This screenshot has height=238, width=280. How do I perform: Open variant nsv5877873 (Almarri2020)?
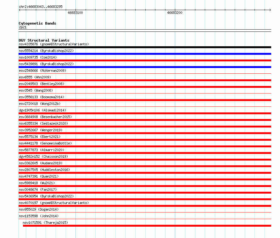(x=42, y=150)
